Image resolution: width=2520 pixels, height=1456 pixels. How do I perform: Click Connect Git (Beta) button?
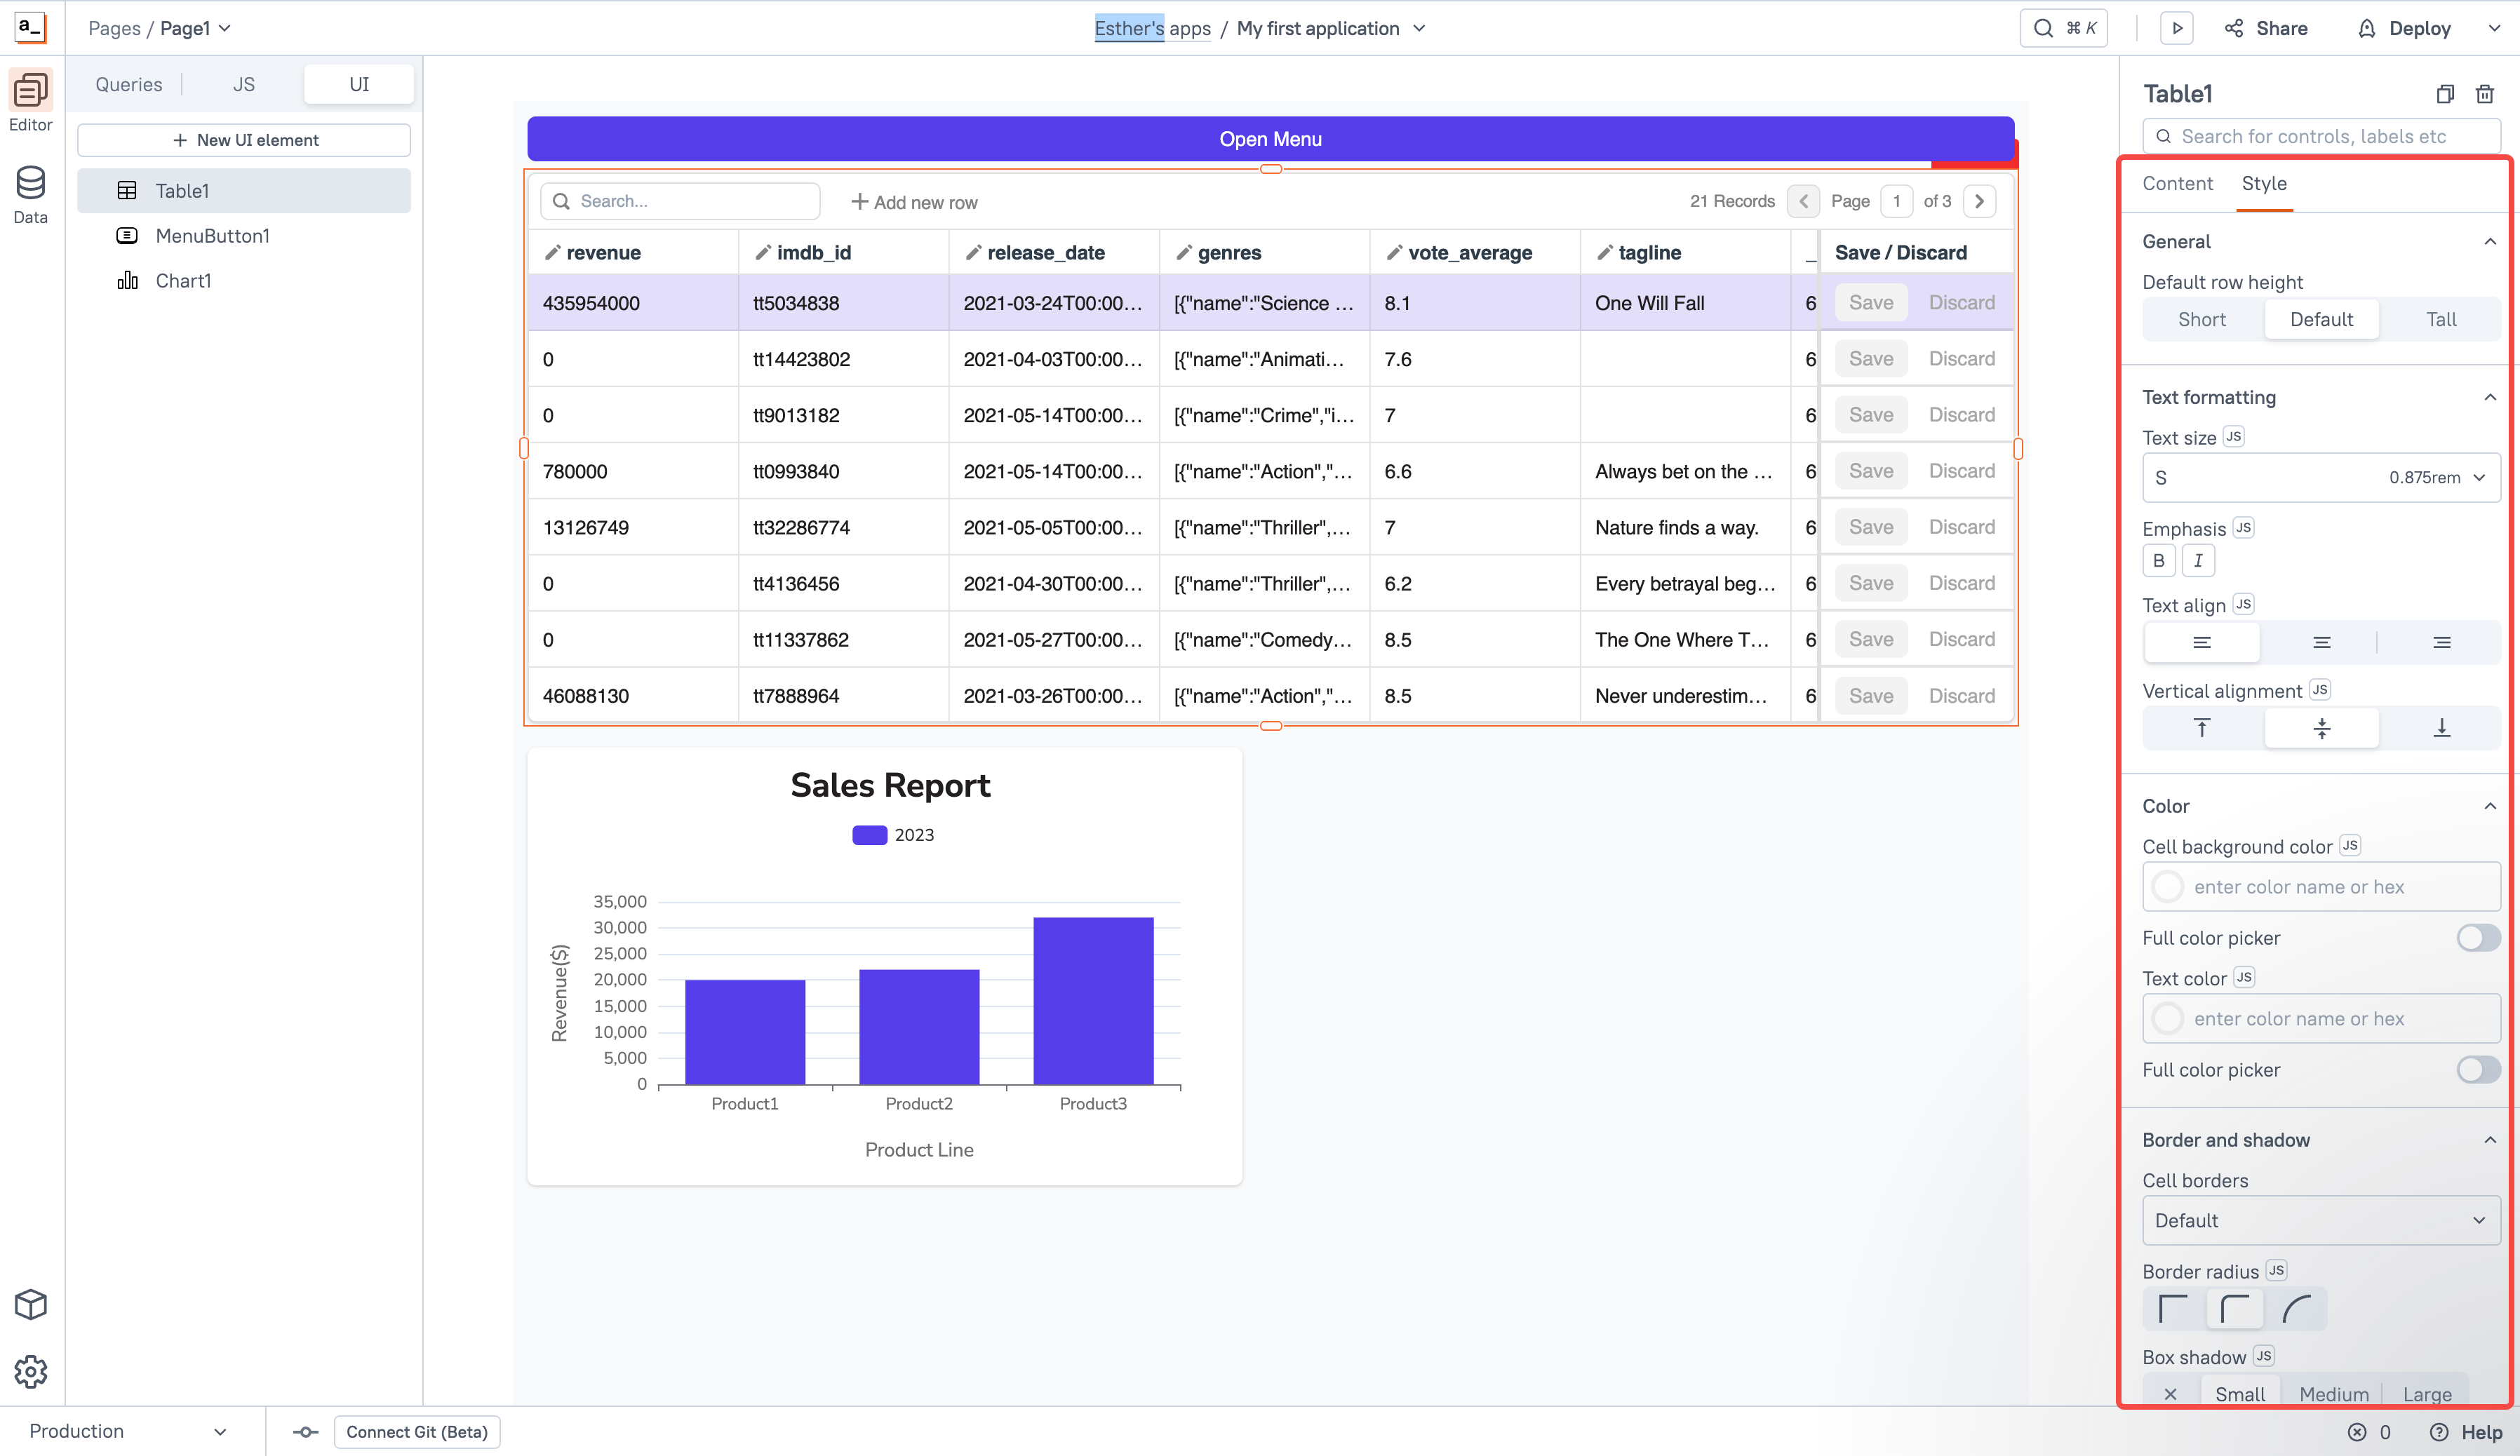point(417,1432)
